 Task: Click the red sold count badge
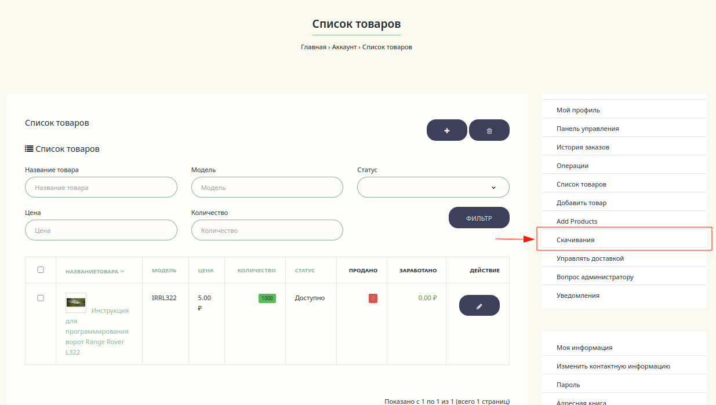[x=373, y=298]
